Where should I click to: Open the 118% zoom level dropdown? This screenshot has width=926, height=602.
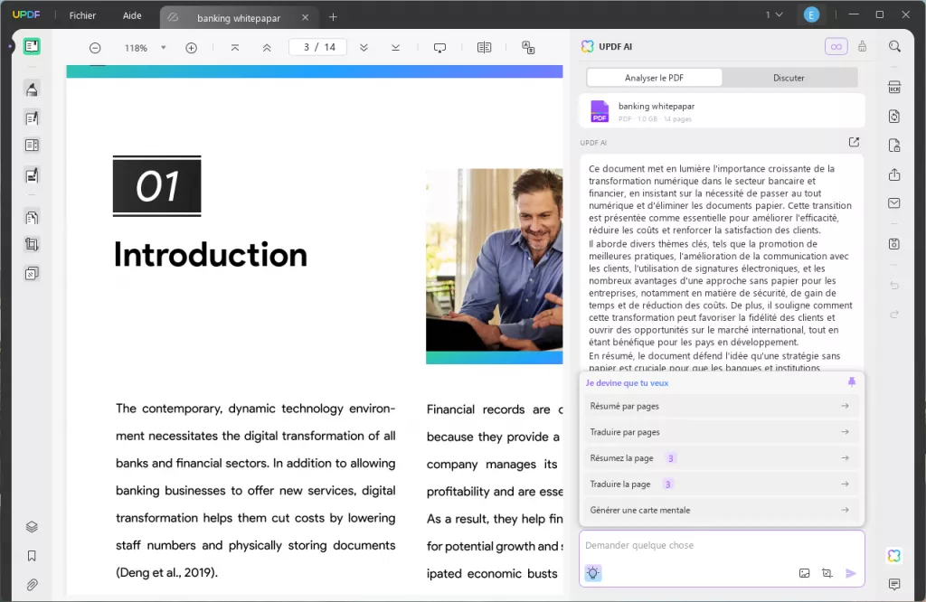pyautogui.click(x=163, y=48)
